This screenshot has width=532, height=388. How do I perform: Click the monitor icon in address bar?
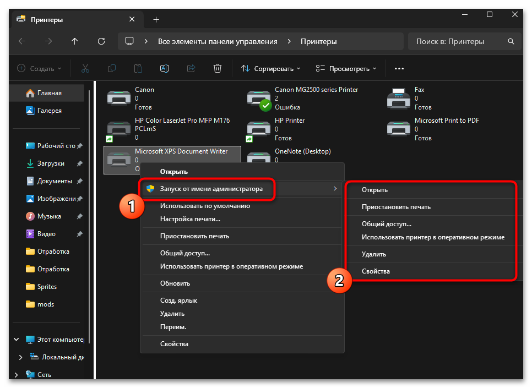[129, 41]
